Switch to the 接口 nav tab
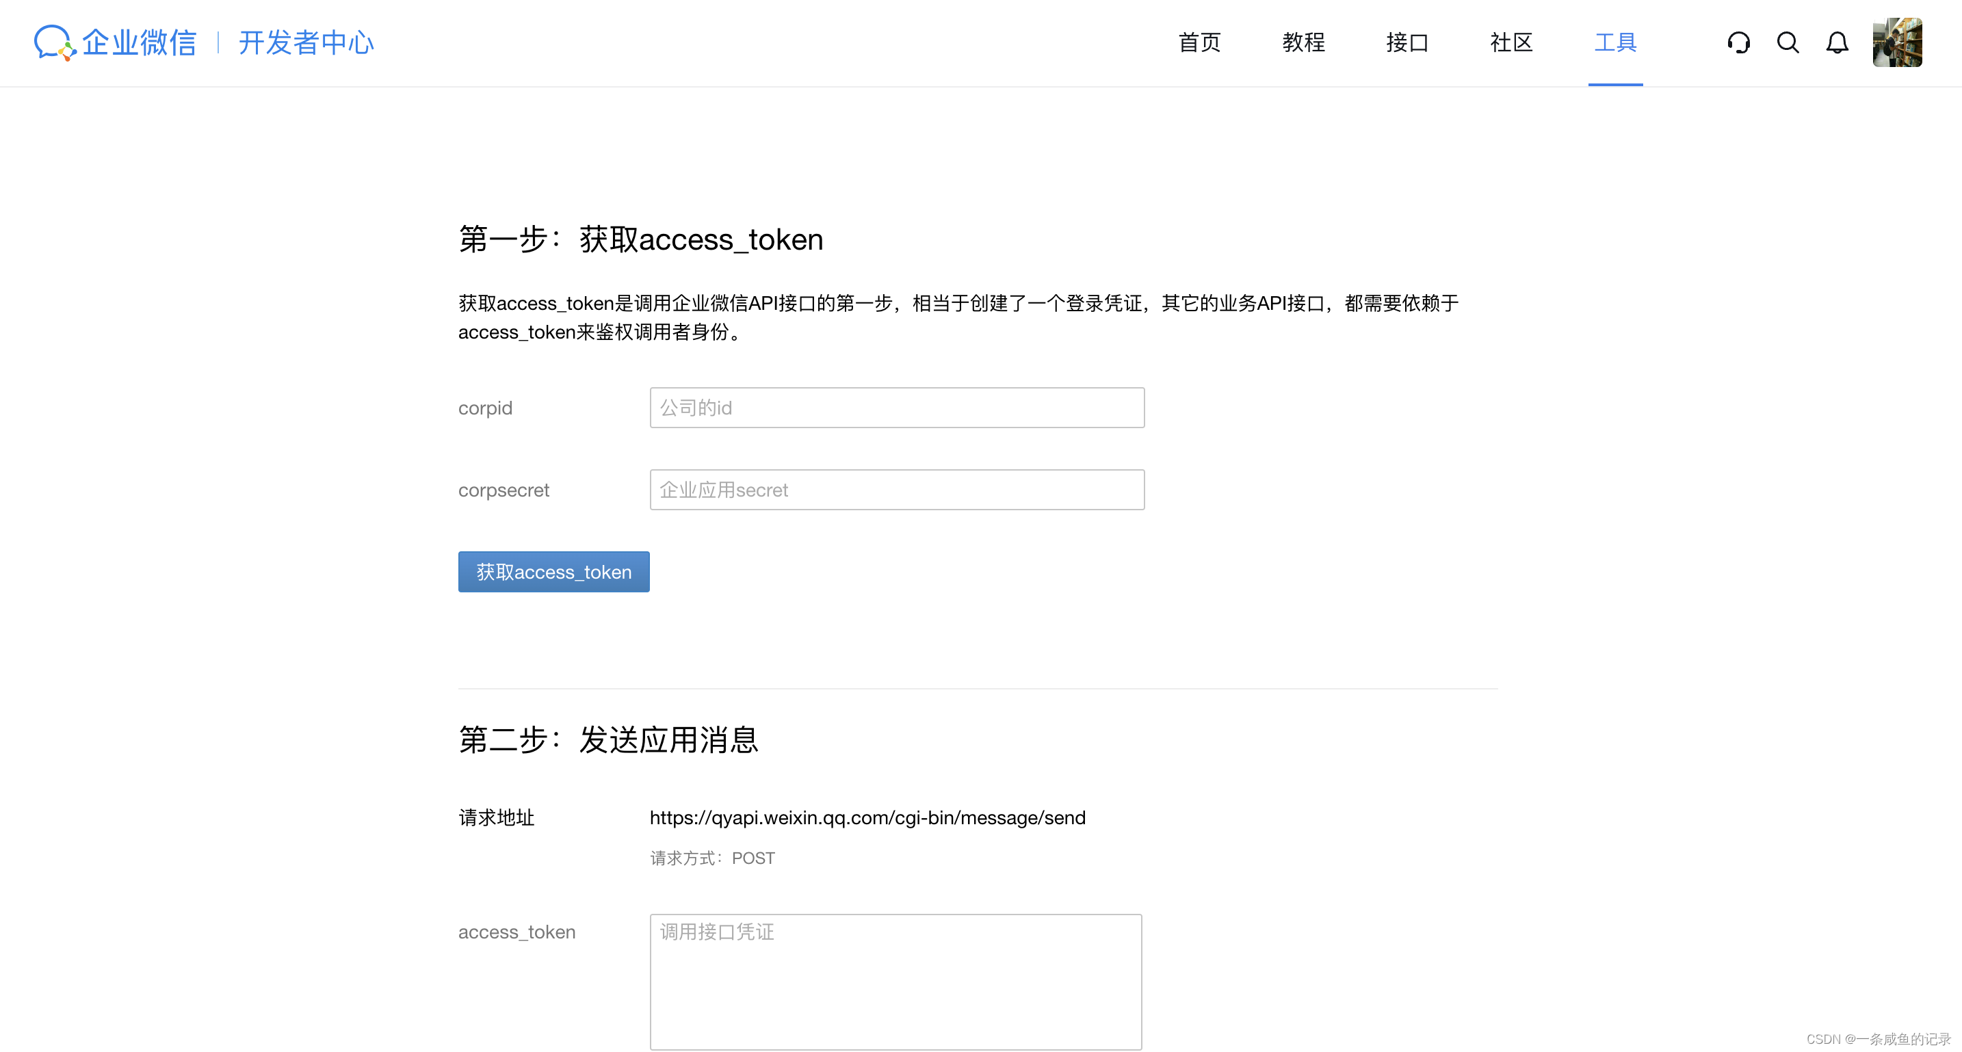Screen dimensions: 1962x1052 tap(1407, 42)
